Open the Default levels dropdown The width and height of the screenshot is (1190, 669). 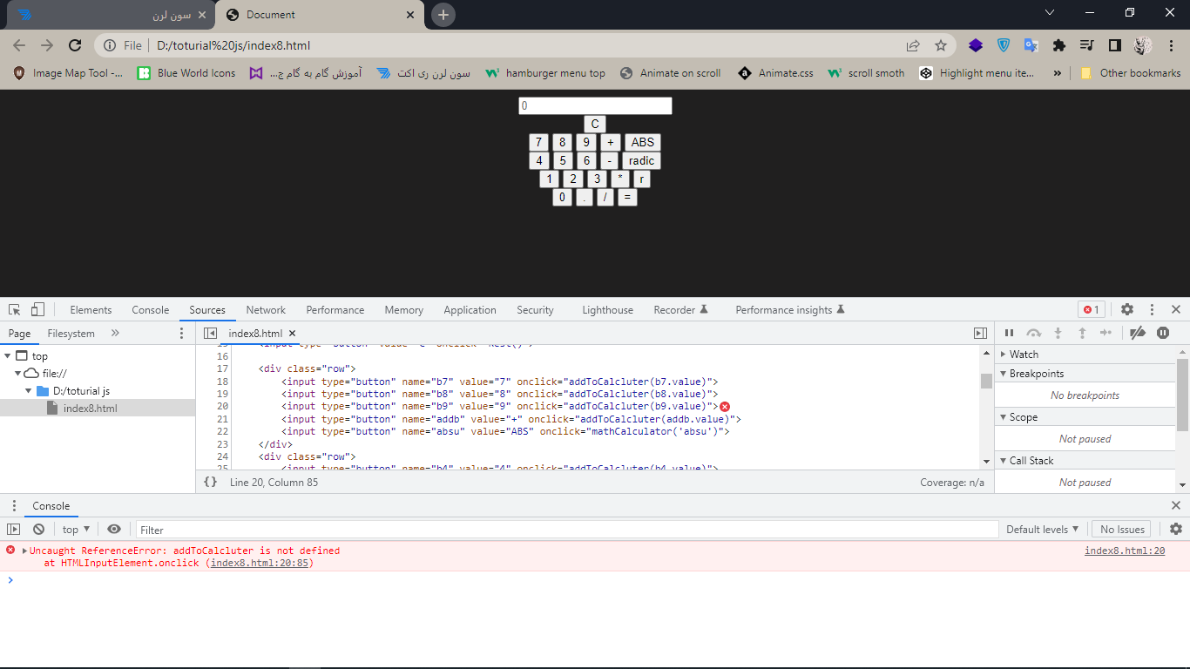point(1042,529)
